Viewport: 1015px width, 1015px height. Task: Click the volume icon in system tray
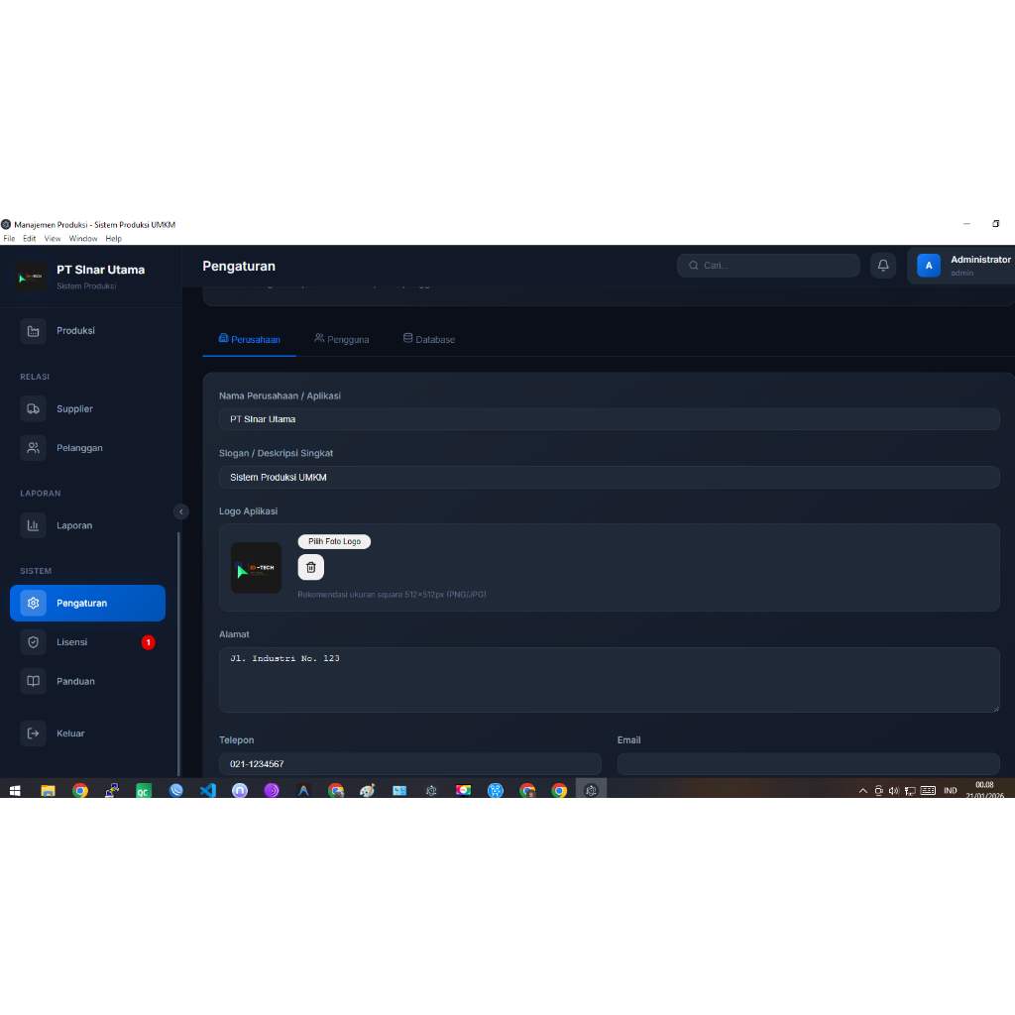point(894,790)
